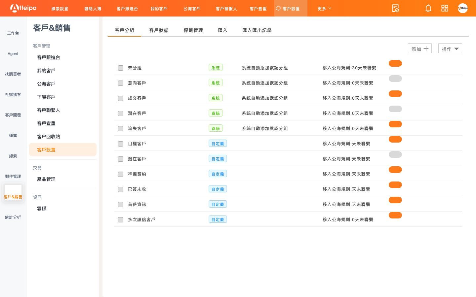This screenshot has height=297, width=476.
Task: Click the 添加 button
Action: coord(420,49)
